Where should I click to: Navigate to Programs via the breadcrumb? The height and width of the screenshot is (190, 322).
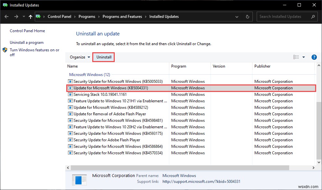(x=87, y=17)
